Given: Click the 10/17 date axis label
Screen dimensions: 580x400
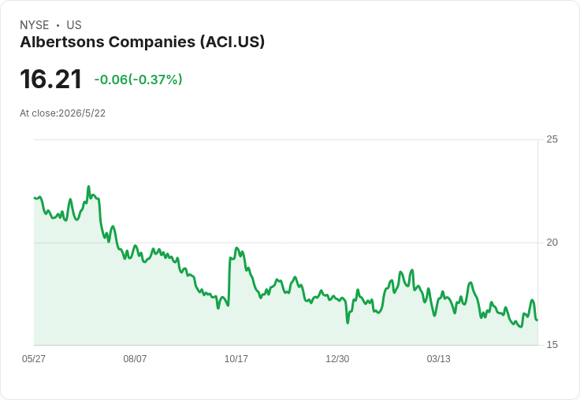Looking at the screenshot, I should 236,358.
